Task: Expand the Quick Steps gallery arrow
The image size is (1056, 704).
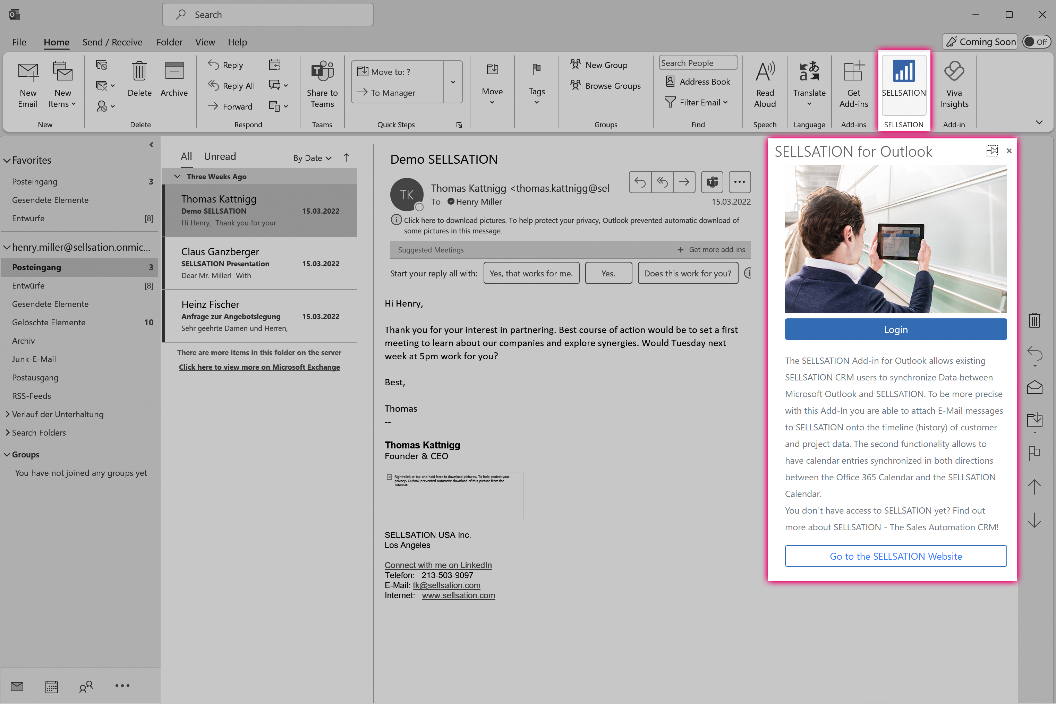Action: pos(453,82)
